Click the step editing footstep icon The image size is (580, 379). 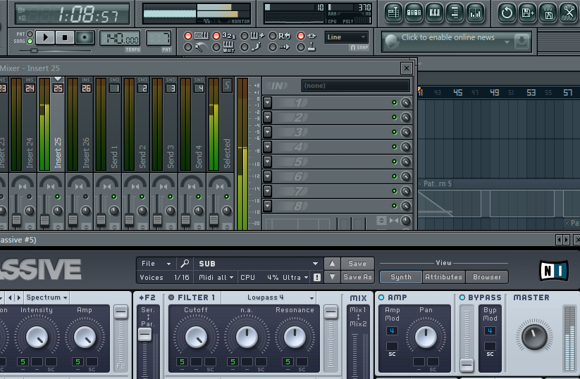(x=257, y=47)
